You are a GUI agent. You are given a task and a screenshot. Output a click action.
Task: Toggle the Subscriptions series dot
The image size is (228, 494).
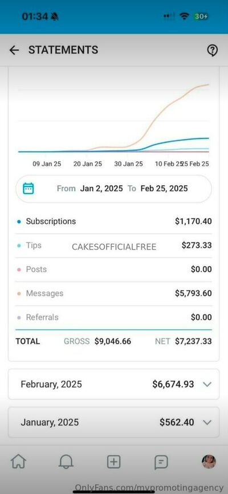tap(19, 222)
